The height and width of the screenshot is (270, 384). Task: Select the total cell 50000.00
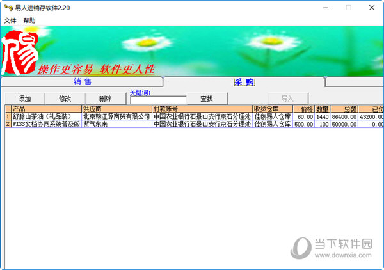tap(344, 124)
